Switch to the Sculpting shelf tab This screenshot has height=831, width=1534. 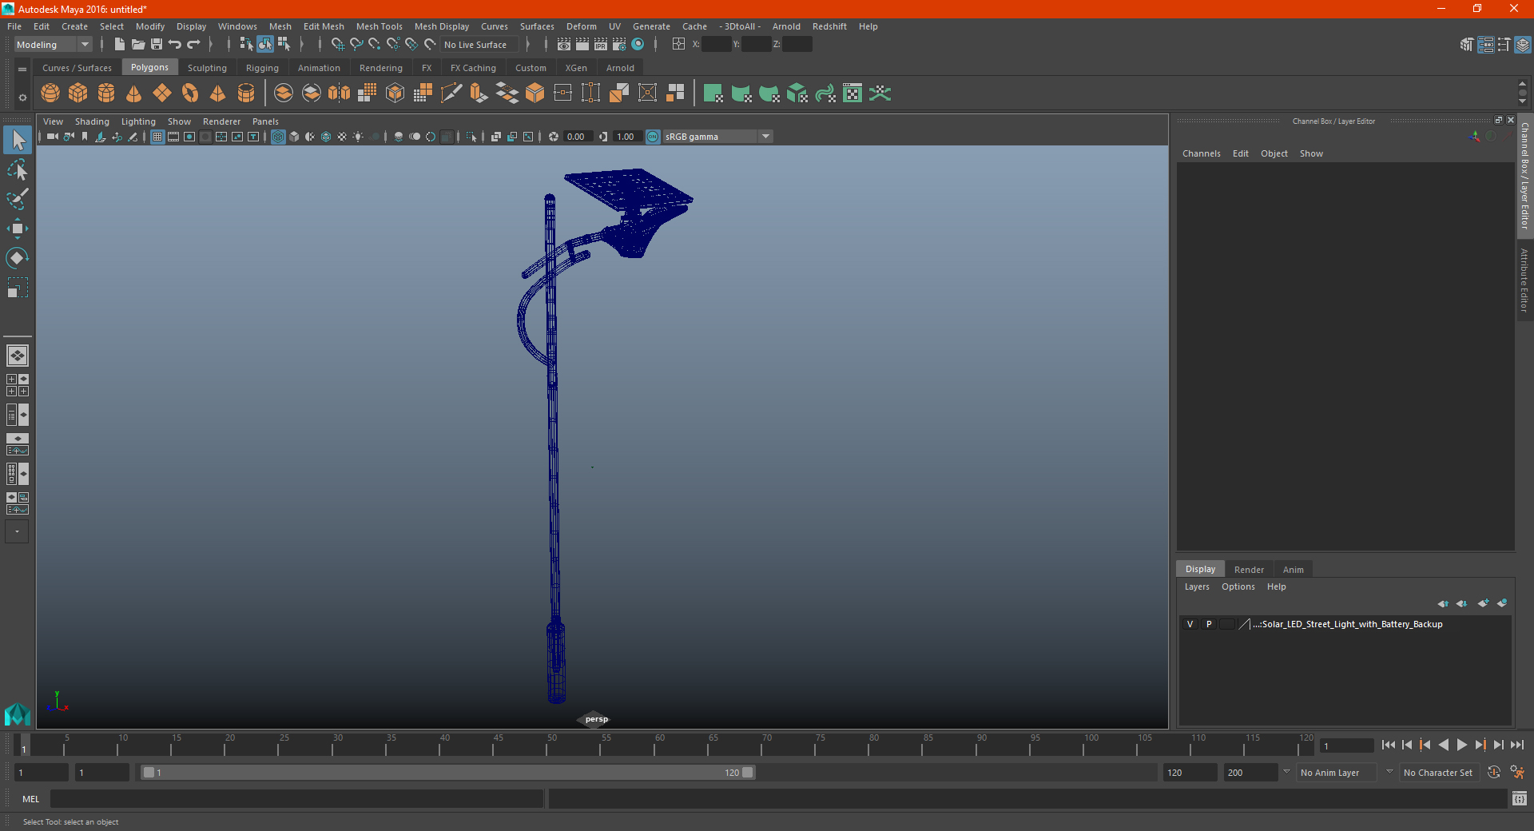[x=207, y=68]
